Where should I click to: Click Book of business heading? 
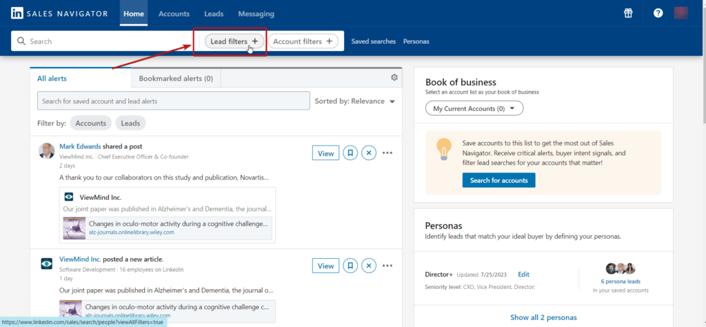click(x=461, y=82)
